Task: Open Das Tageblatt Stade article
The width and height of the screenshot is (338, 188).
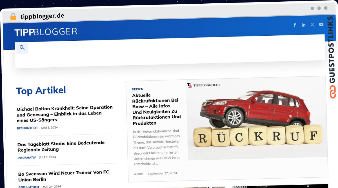Action: coord(61,146)
